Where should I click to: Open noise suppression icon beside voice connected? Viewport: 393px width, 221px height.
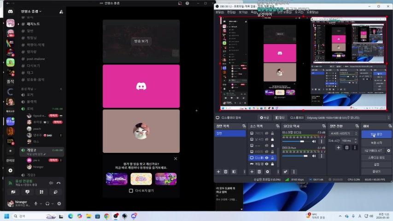click(51, 183)
